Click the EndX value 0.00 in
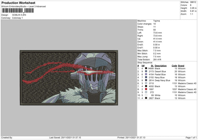Viewport: 198px width, 140px height. 156,45
